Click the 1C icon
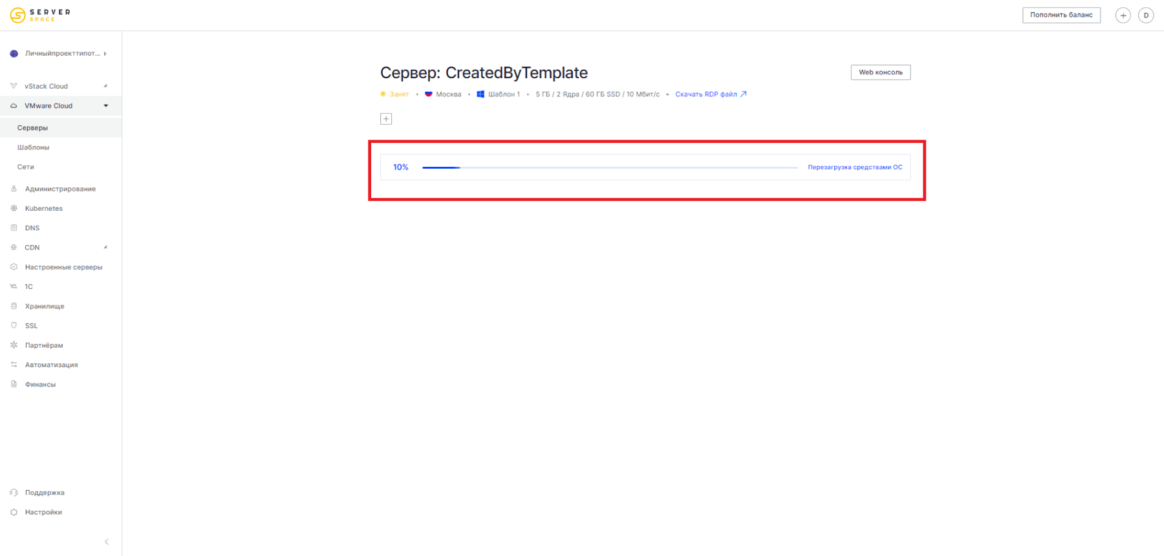 tap(14, 286)
